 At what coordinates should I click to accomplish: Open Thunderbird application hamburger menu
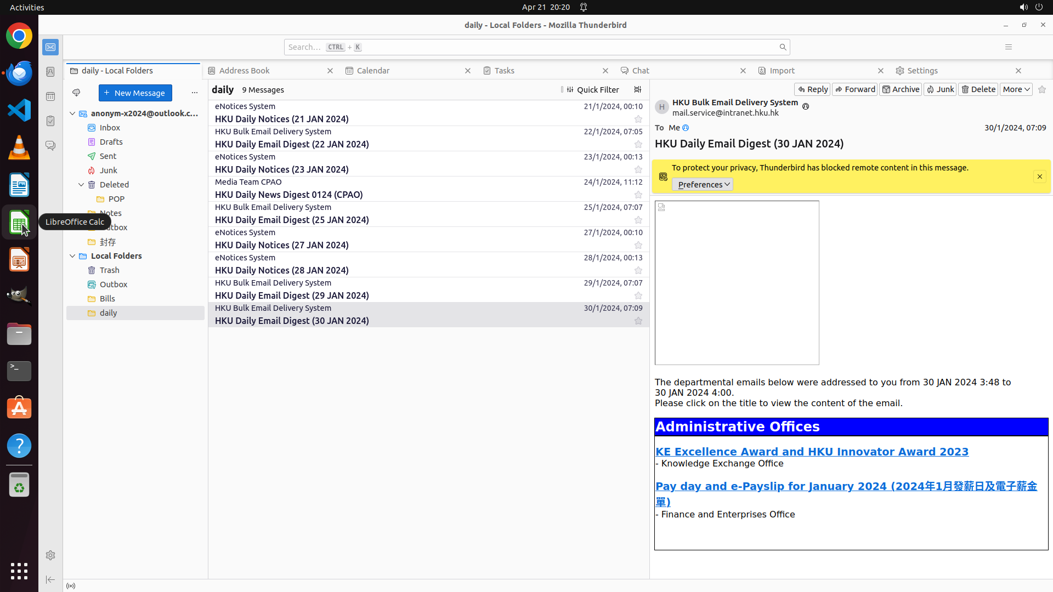(x=1008, y=47)
